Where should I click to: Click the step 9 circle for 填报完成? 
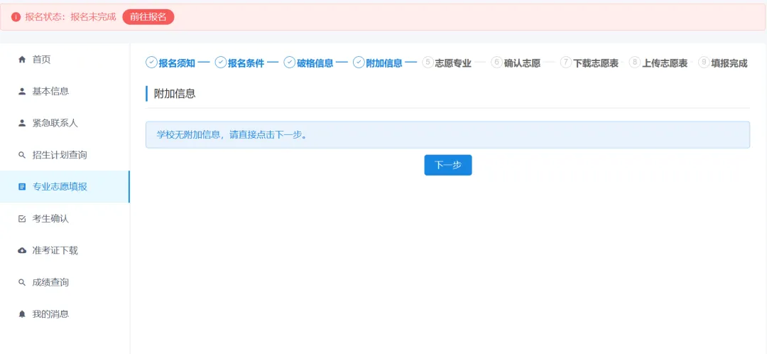(704, 63)
